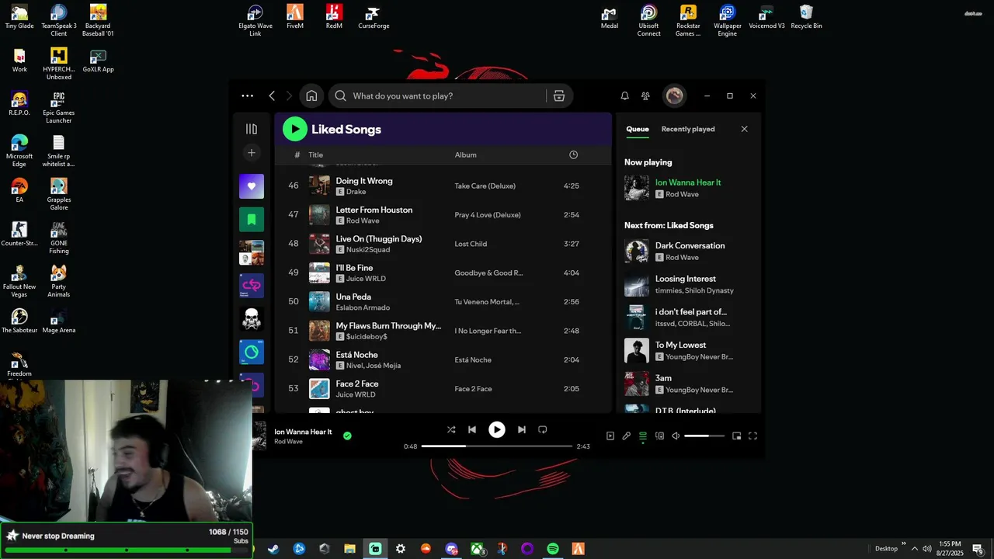Select the song 'Una Peda'
The width and height of the screenshot is (994, 559).
353,297
